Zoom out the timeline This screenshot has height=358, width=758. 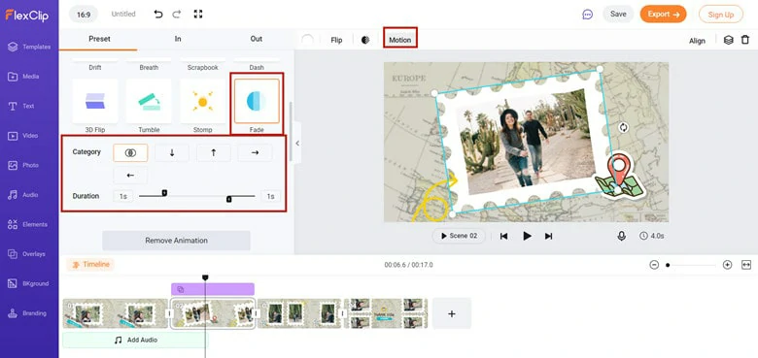point(654,265)
